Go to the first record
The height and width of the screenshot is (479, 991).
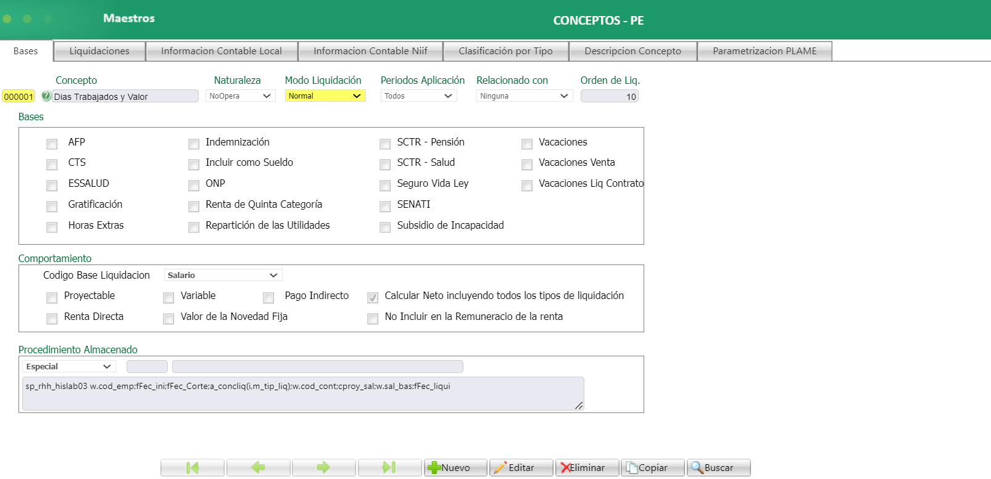(193, 468)
